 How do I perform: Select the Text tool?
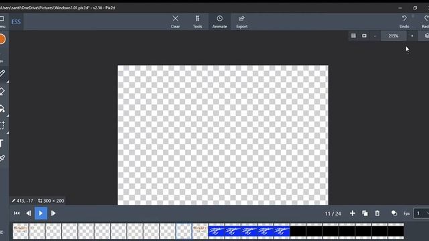tap(1, 143)
